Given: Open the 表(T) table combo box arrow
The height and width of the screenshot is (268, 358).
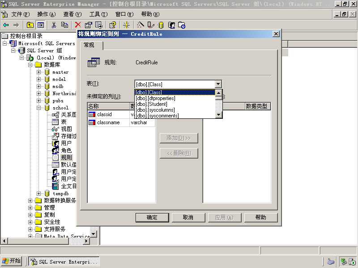Looking at the screenshot, I should click(x=218, y=84).
